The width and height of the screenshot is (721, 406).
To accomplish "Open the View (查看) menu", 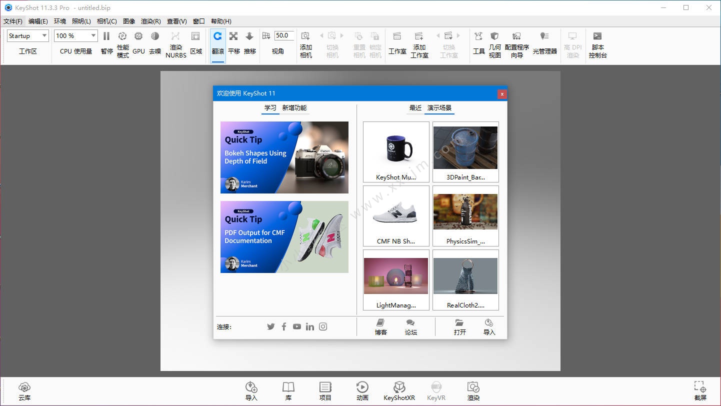I will click(176, 21).
